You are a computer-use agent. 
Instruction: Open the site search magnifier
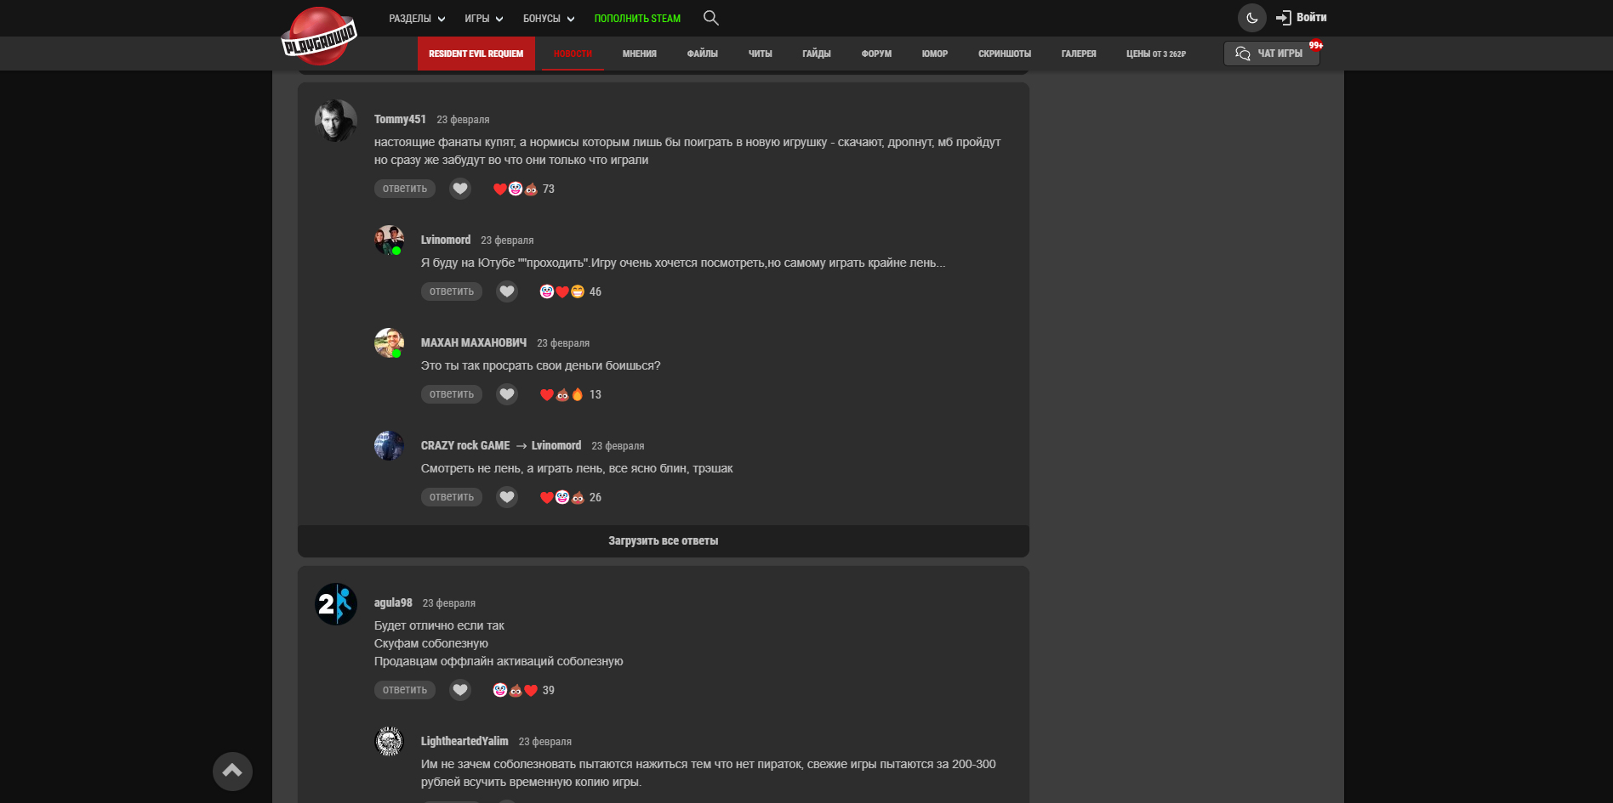click(711, 18)
